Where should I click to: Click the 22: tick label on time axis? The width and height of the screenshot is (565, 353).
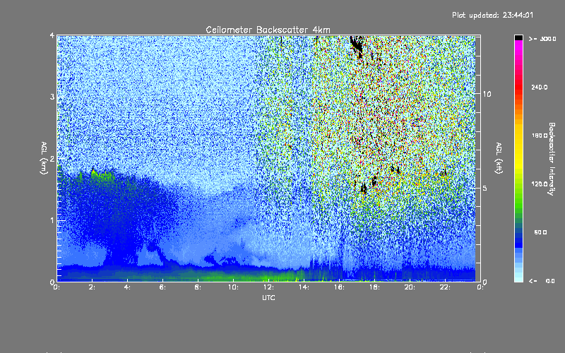coord(445,287)
